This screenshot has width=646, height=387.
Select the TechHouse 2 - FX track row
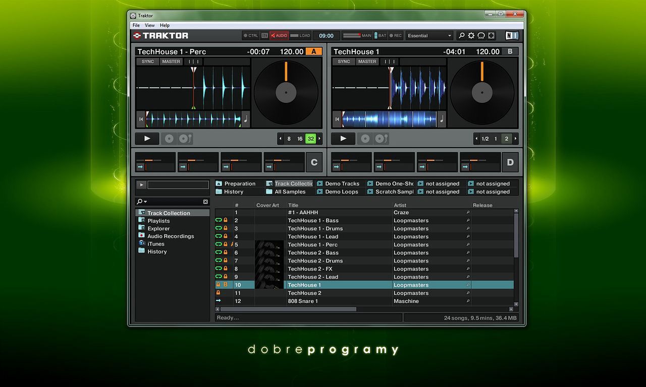pyautogui.click(x=364, y=269)
